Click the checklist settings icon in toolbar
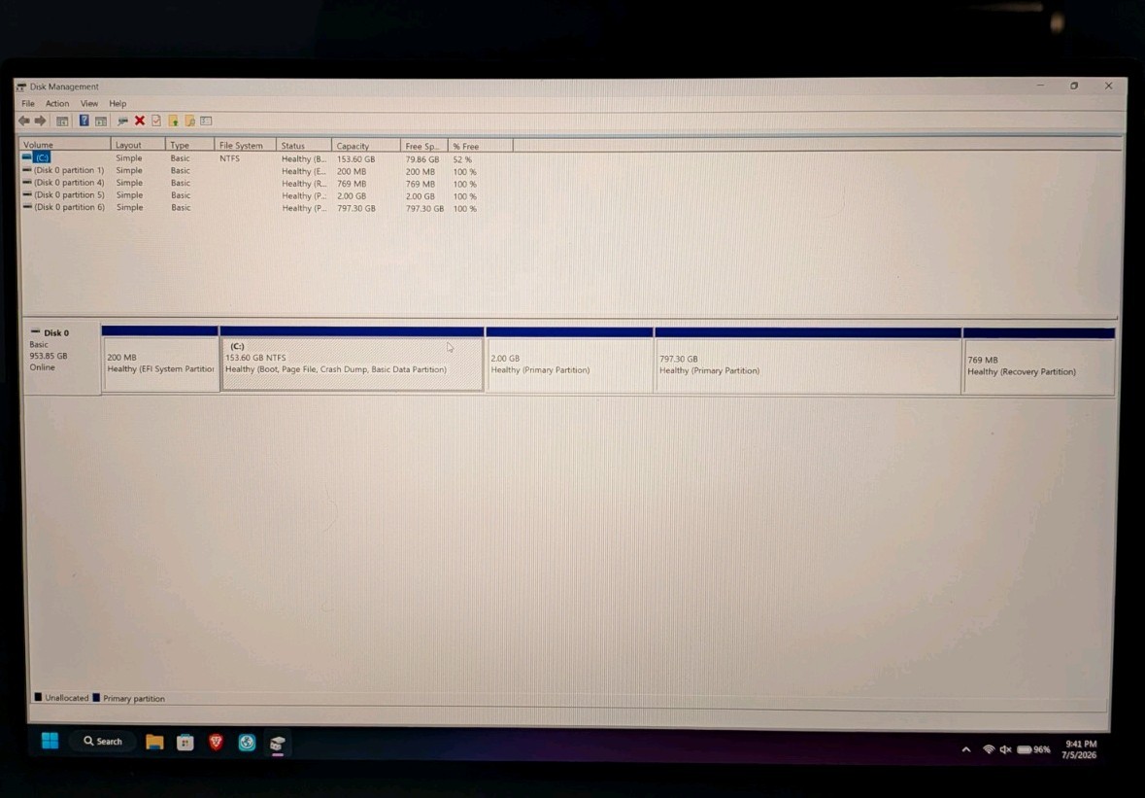Image resolution: width=1145 pixels, height=798 pixels. pos(206,121)
